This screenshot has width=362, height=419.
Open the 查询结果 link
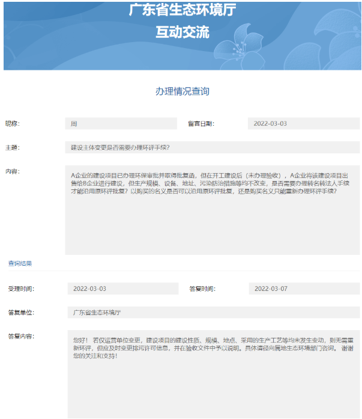(x=20, y=263)
